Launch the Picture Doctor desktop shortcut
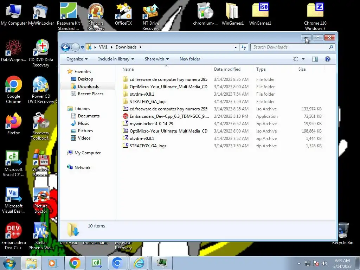Viewport: 360px width, 270px height. coord(41,200)
